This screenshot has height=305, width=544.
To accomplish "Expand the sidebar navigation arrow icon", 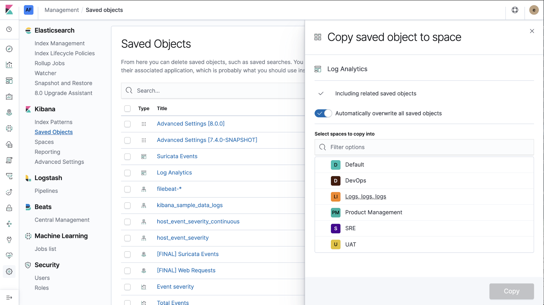I will pyautogui.click(x=9, y=297).
